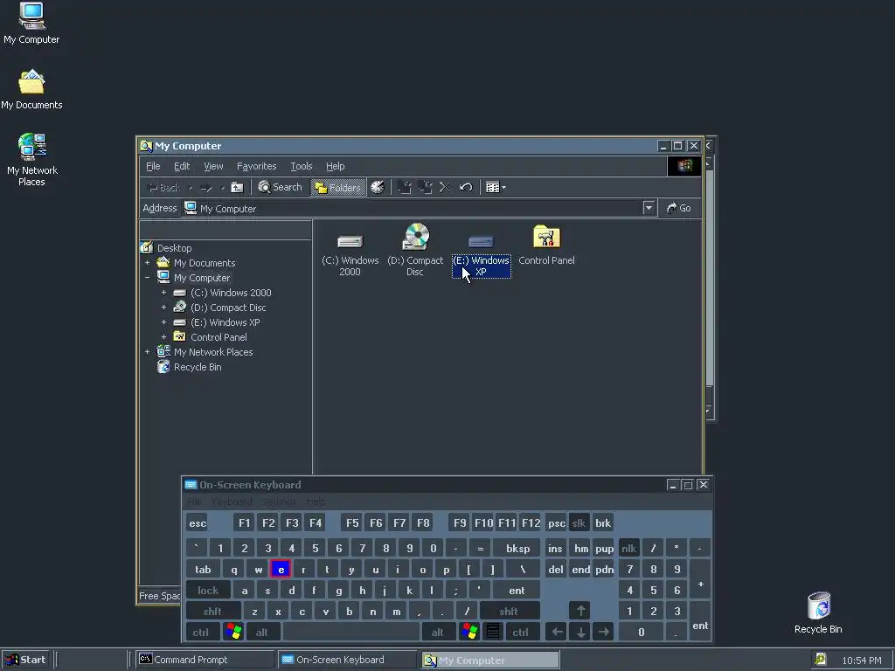Screen dimensions: 895x671
Task: Expand My Documents in folder tree
Action: (x=147, y=263)
